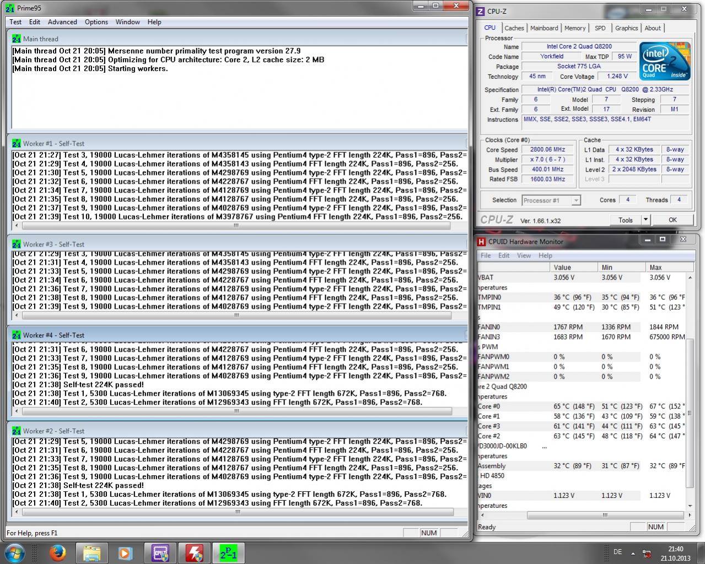
Task: Click 'Self-test 224K passed!' in Worker #4
Action: (x=103, y=385)
